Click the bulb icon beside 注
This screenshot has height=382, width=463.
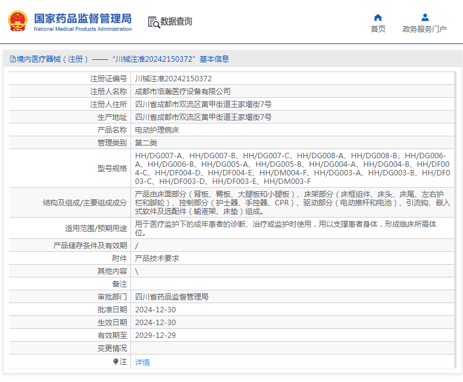[x=116, y=361]
